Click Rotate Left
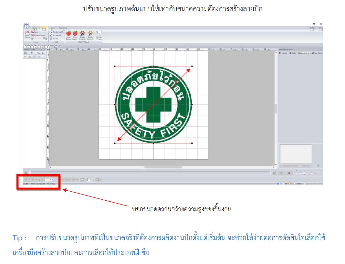Viewport: 345px width, 264px height. point(56,35)
